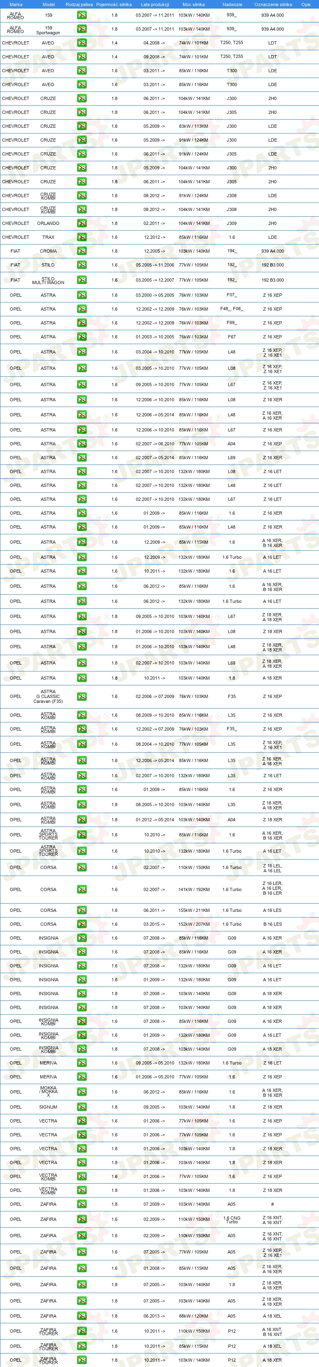Click fuel icon in Astra G Classic Caravan row

(x=82, y=696)
